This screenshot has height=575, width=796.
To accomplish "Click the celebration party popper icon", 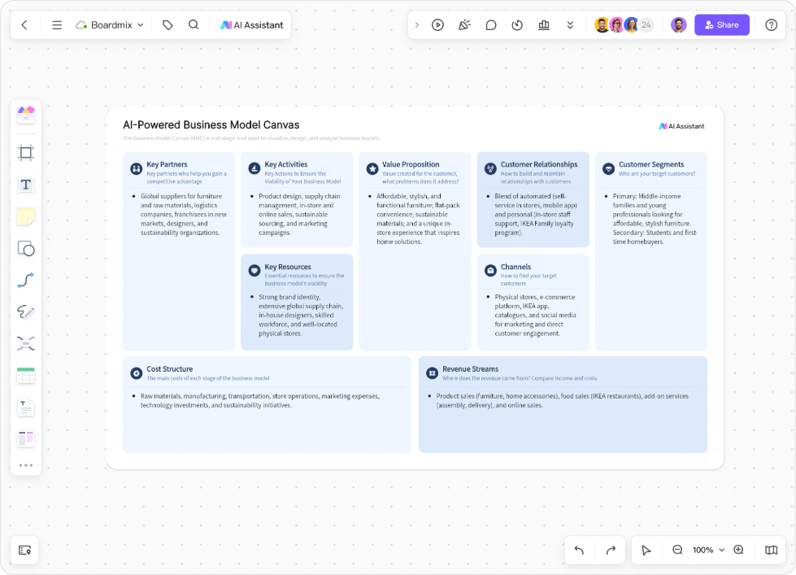I will (464, 25).
